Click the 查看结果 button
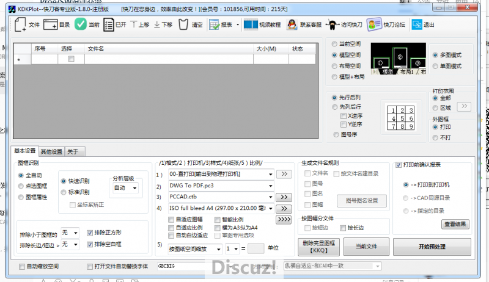Viewport: 489px width, 282px height. click(455, 224)
